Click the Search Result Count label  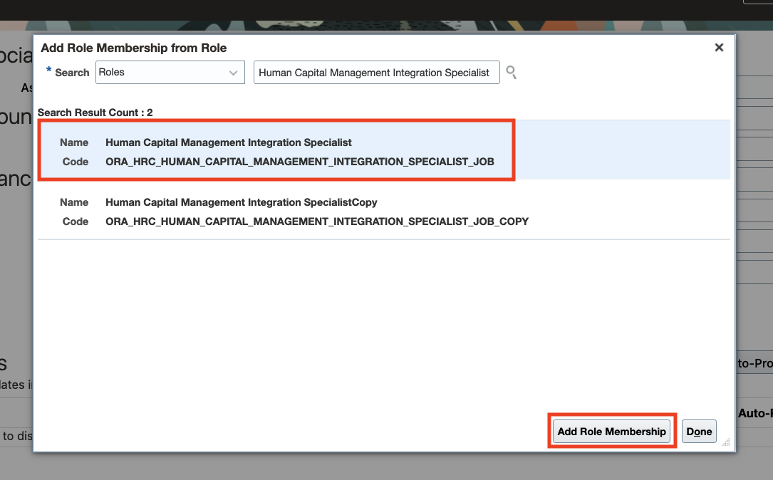click(x=95, y=113)
